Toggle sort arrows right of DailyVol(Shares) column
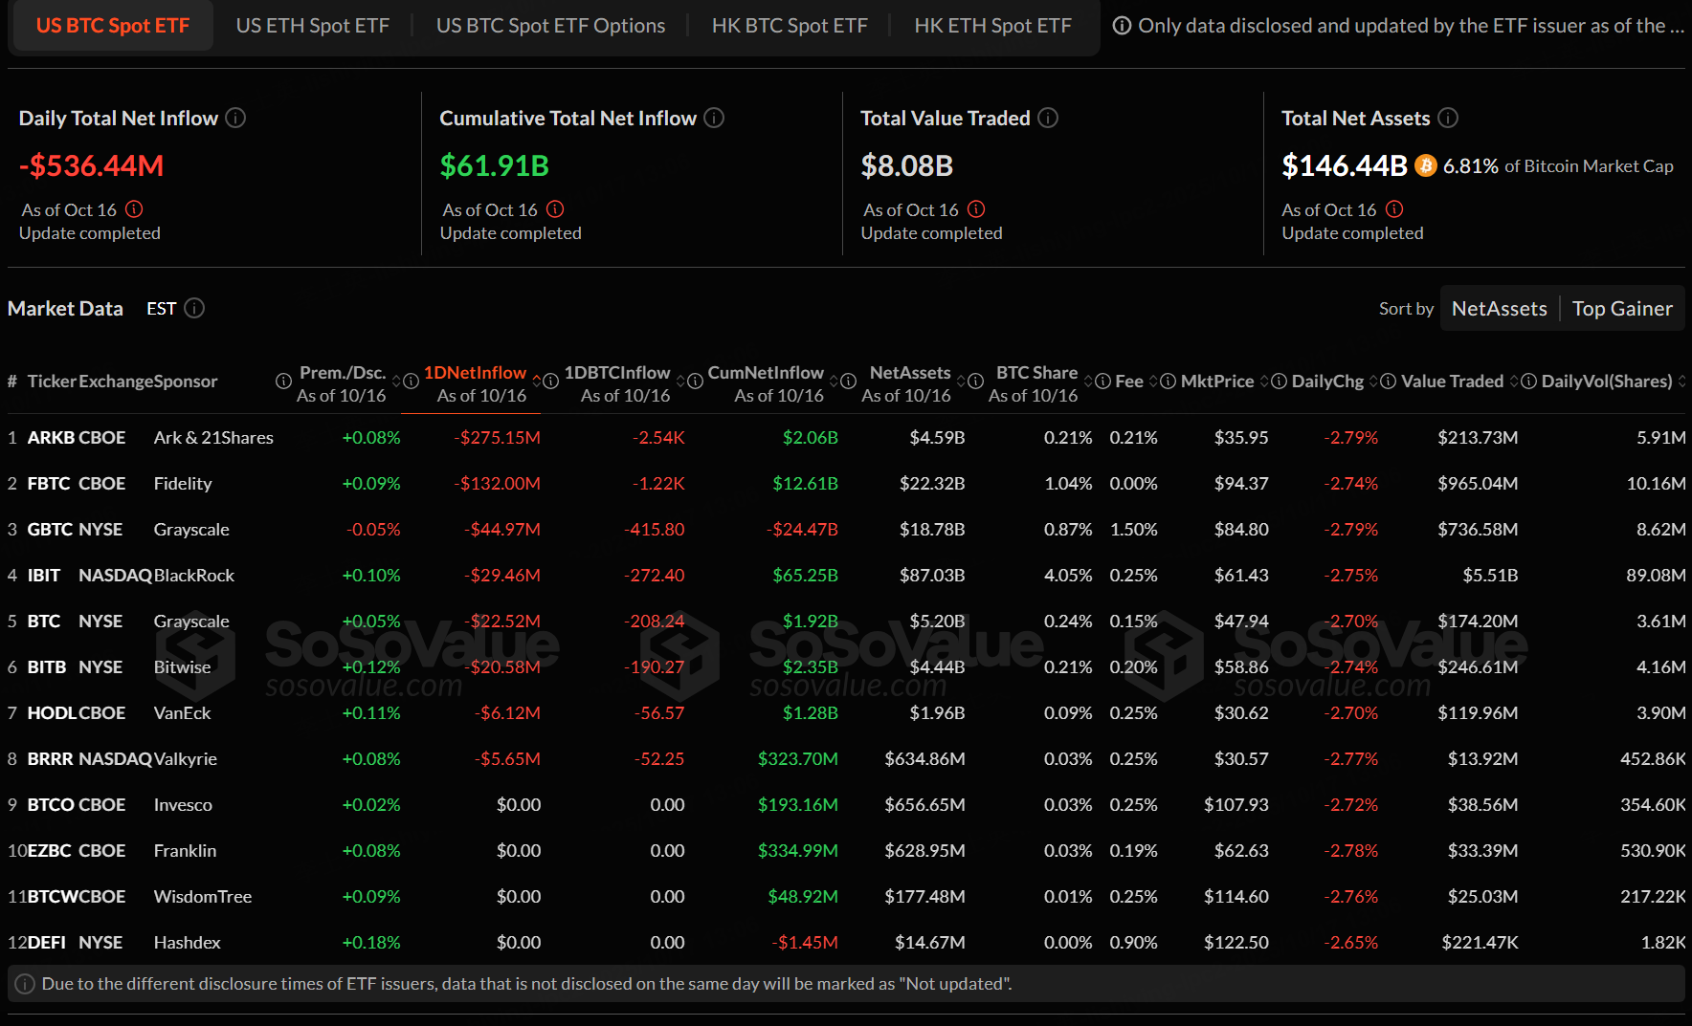Image resolution: width=1692 pixels, height=1026 pixels. point(1681,382)
